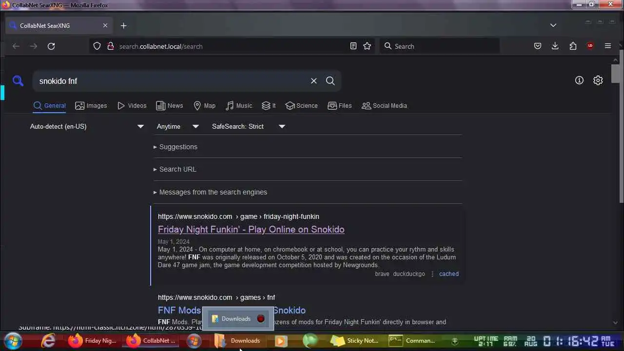The image size is (624, 351).
Task: Expand the Search URL section
Action: 175,169
